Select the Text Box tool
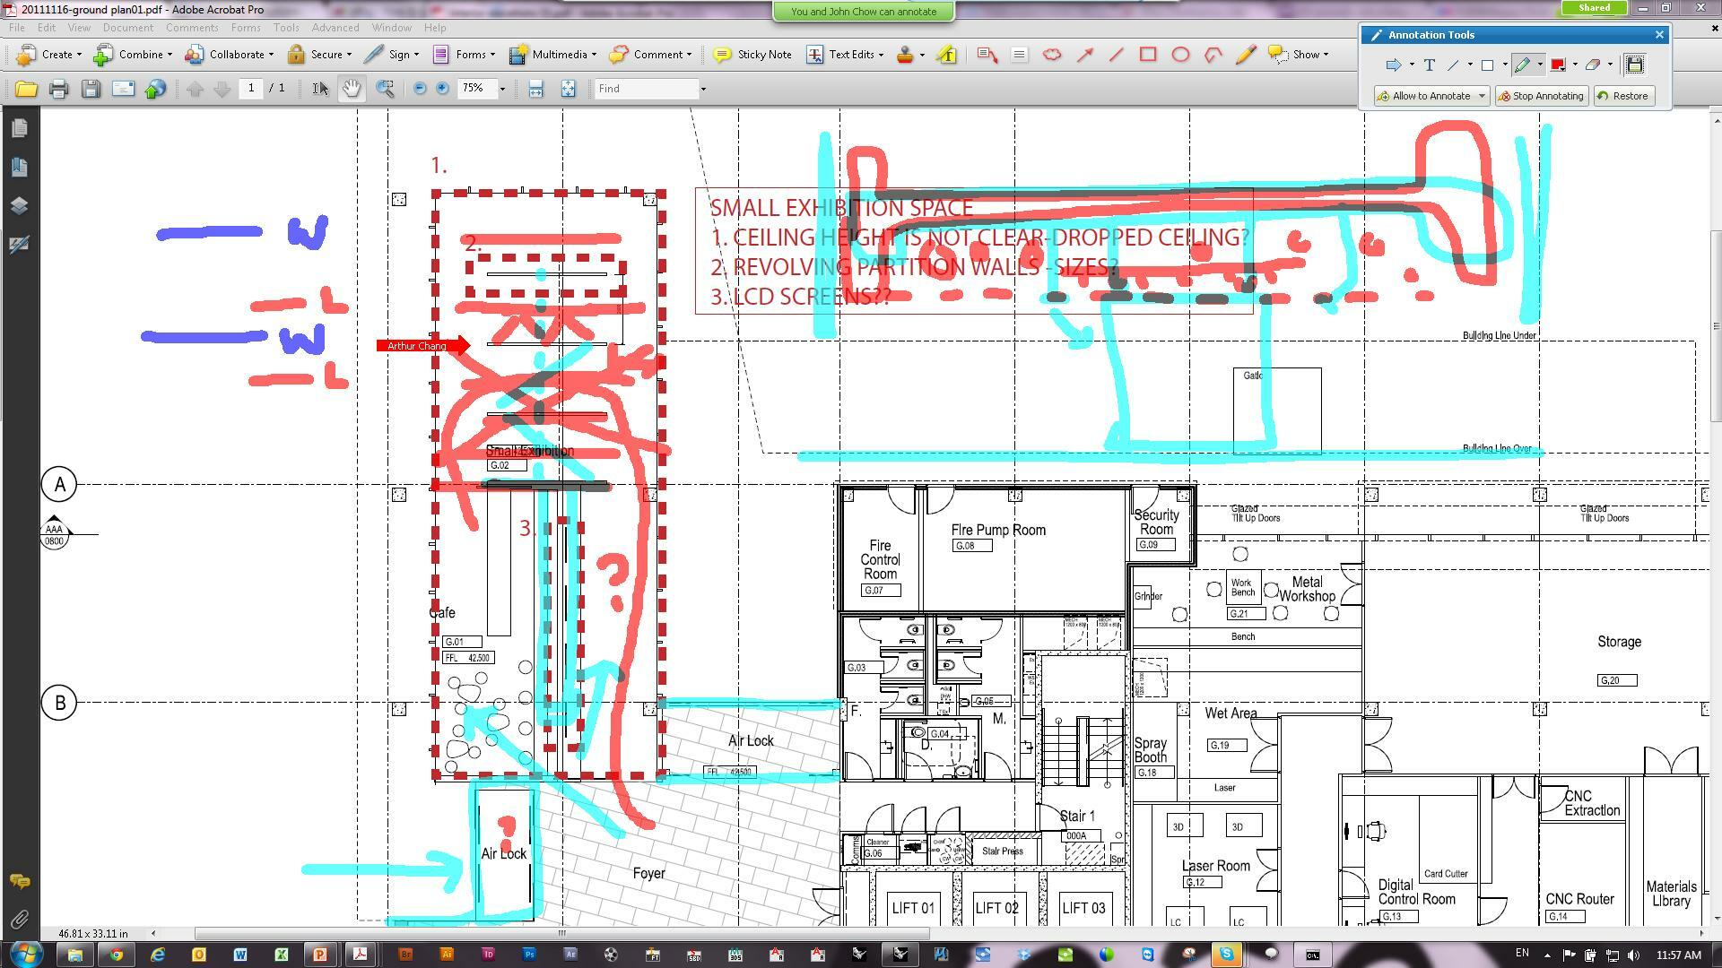The width and height of the screenshot is (1722, 968). pos(1019,55)
